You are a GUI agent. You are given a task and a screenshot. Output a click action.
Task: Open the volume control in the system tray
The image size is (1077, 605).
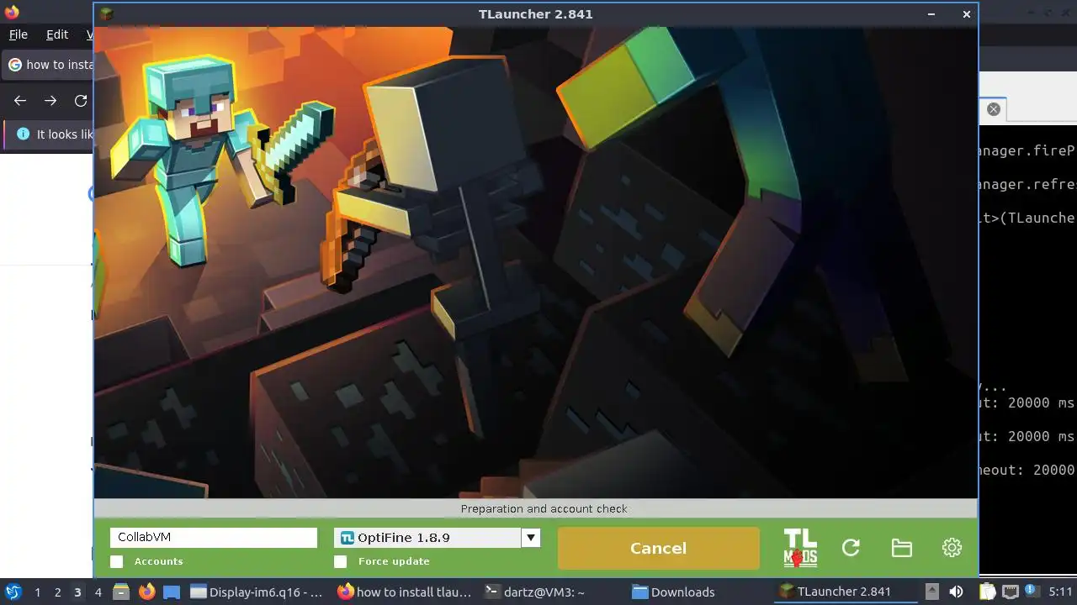[x=956, y=592]
